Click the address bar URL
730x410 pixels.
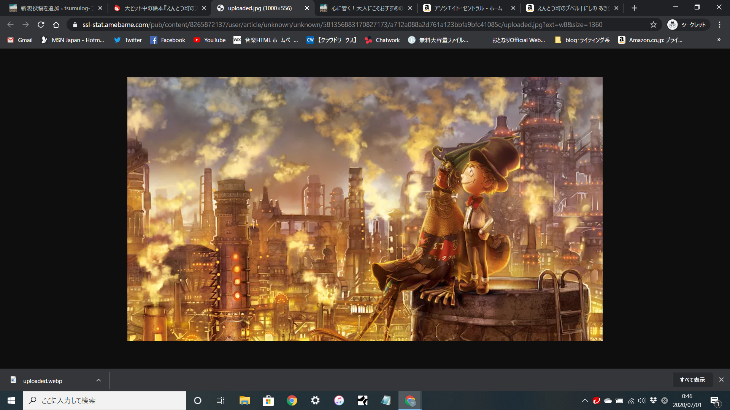pos(342,25)
